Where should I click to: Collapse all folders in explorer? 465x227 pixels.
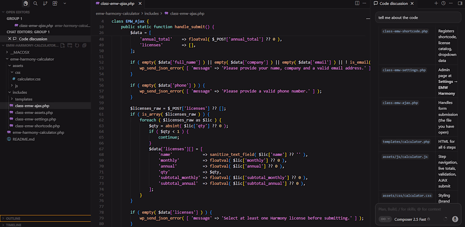(x=84, y=45)
